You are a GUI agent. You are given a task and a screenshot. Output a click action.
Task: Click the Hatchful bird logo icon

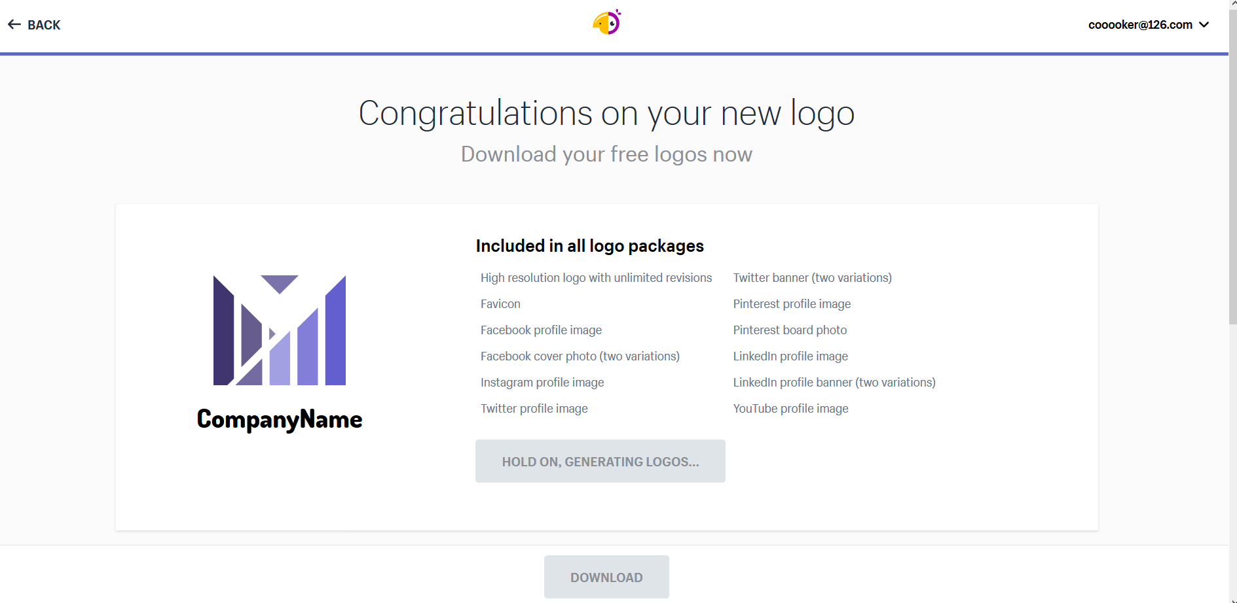[x=606, y=23]
